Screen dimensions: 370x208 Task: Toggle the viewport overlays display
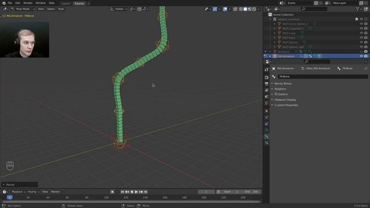[x=225, y=9]
